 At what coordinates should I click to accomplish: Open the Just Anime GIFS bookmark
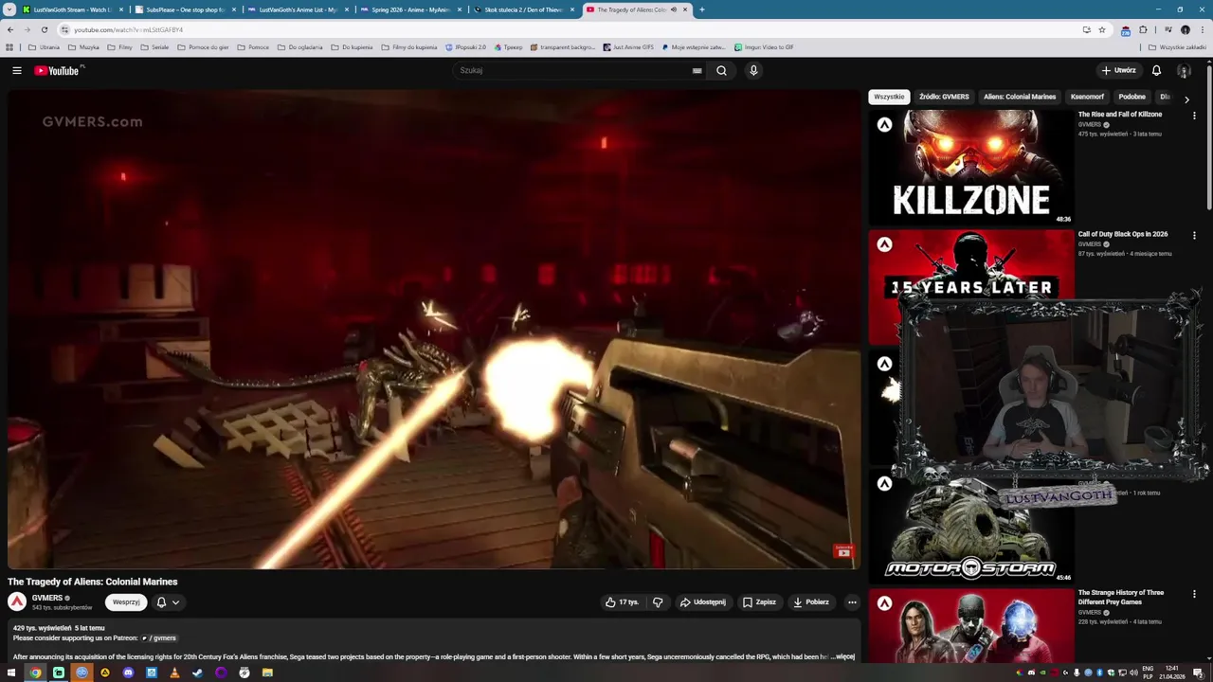[x=628, y=47]
